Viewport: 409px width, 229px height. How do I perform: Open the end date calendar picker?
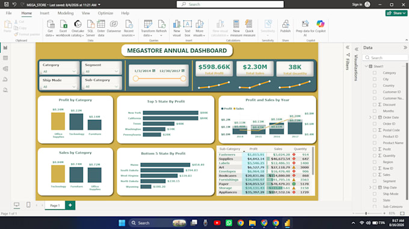pos(183,71)
